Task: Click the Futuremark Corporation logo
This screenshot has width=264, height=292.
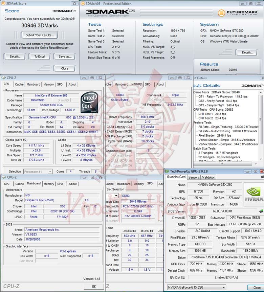Action: click(238, 13)
